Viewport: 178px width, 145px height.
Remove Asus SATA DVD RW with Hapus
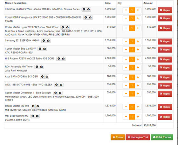165,78
